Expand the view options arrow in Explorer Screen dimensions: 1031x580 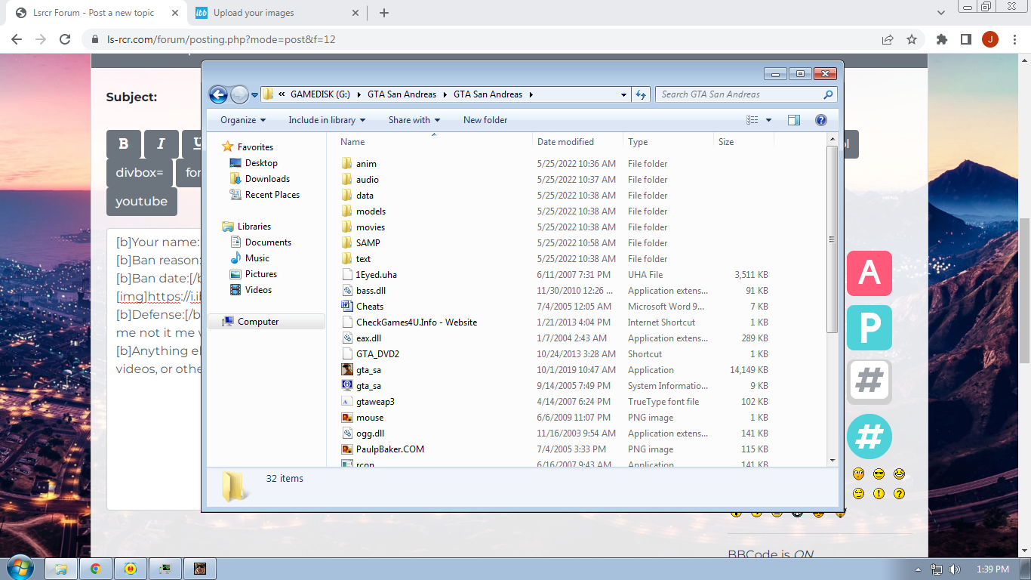pyautogui.click(x=769, y=120)
